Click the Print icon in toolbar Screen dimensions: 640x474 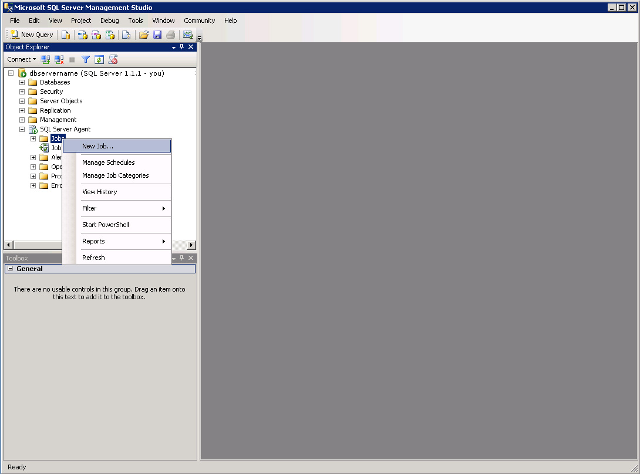(x=171, y=35)
